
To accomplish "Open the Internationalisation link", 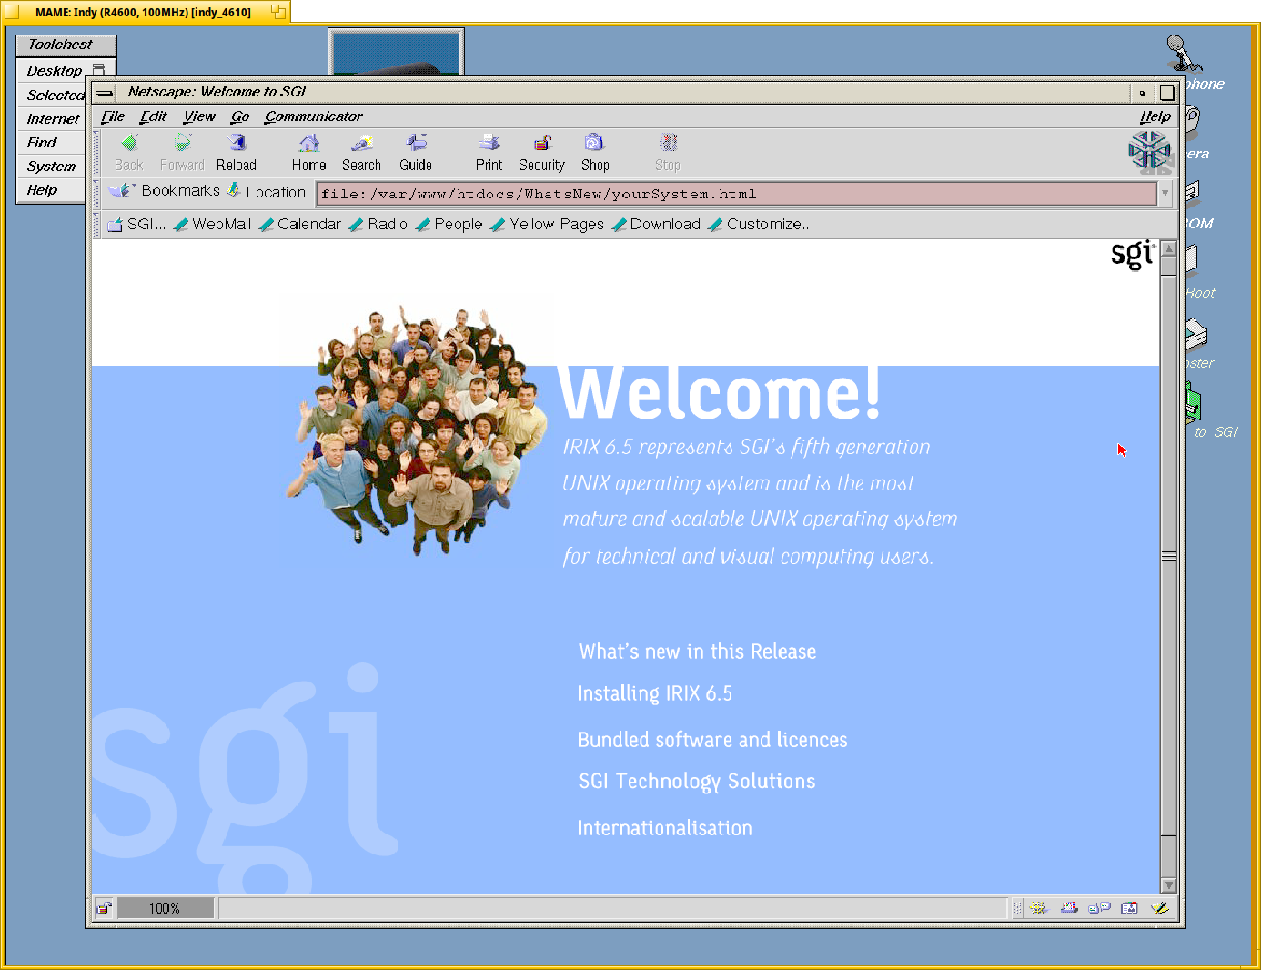I will click(665, 828).
